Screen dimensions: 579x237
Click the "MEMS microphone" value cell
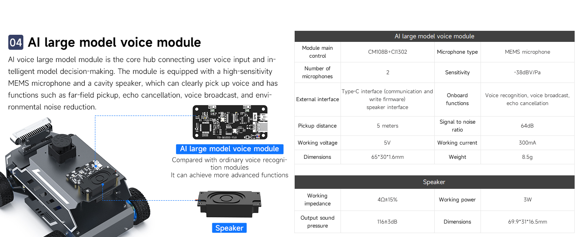point(528,52)
